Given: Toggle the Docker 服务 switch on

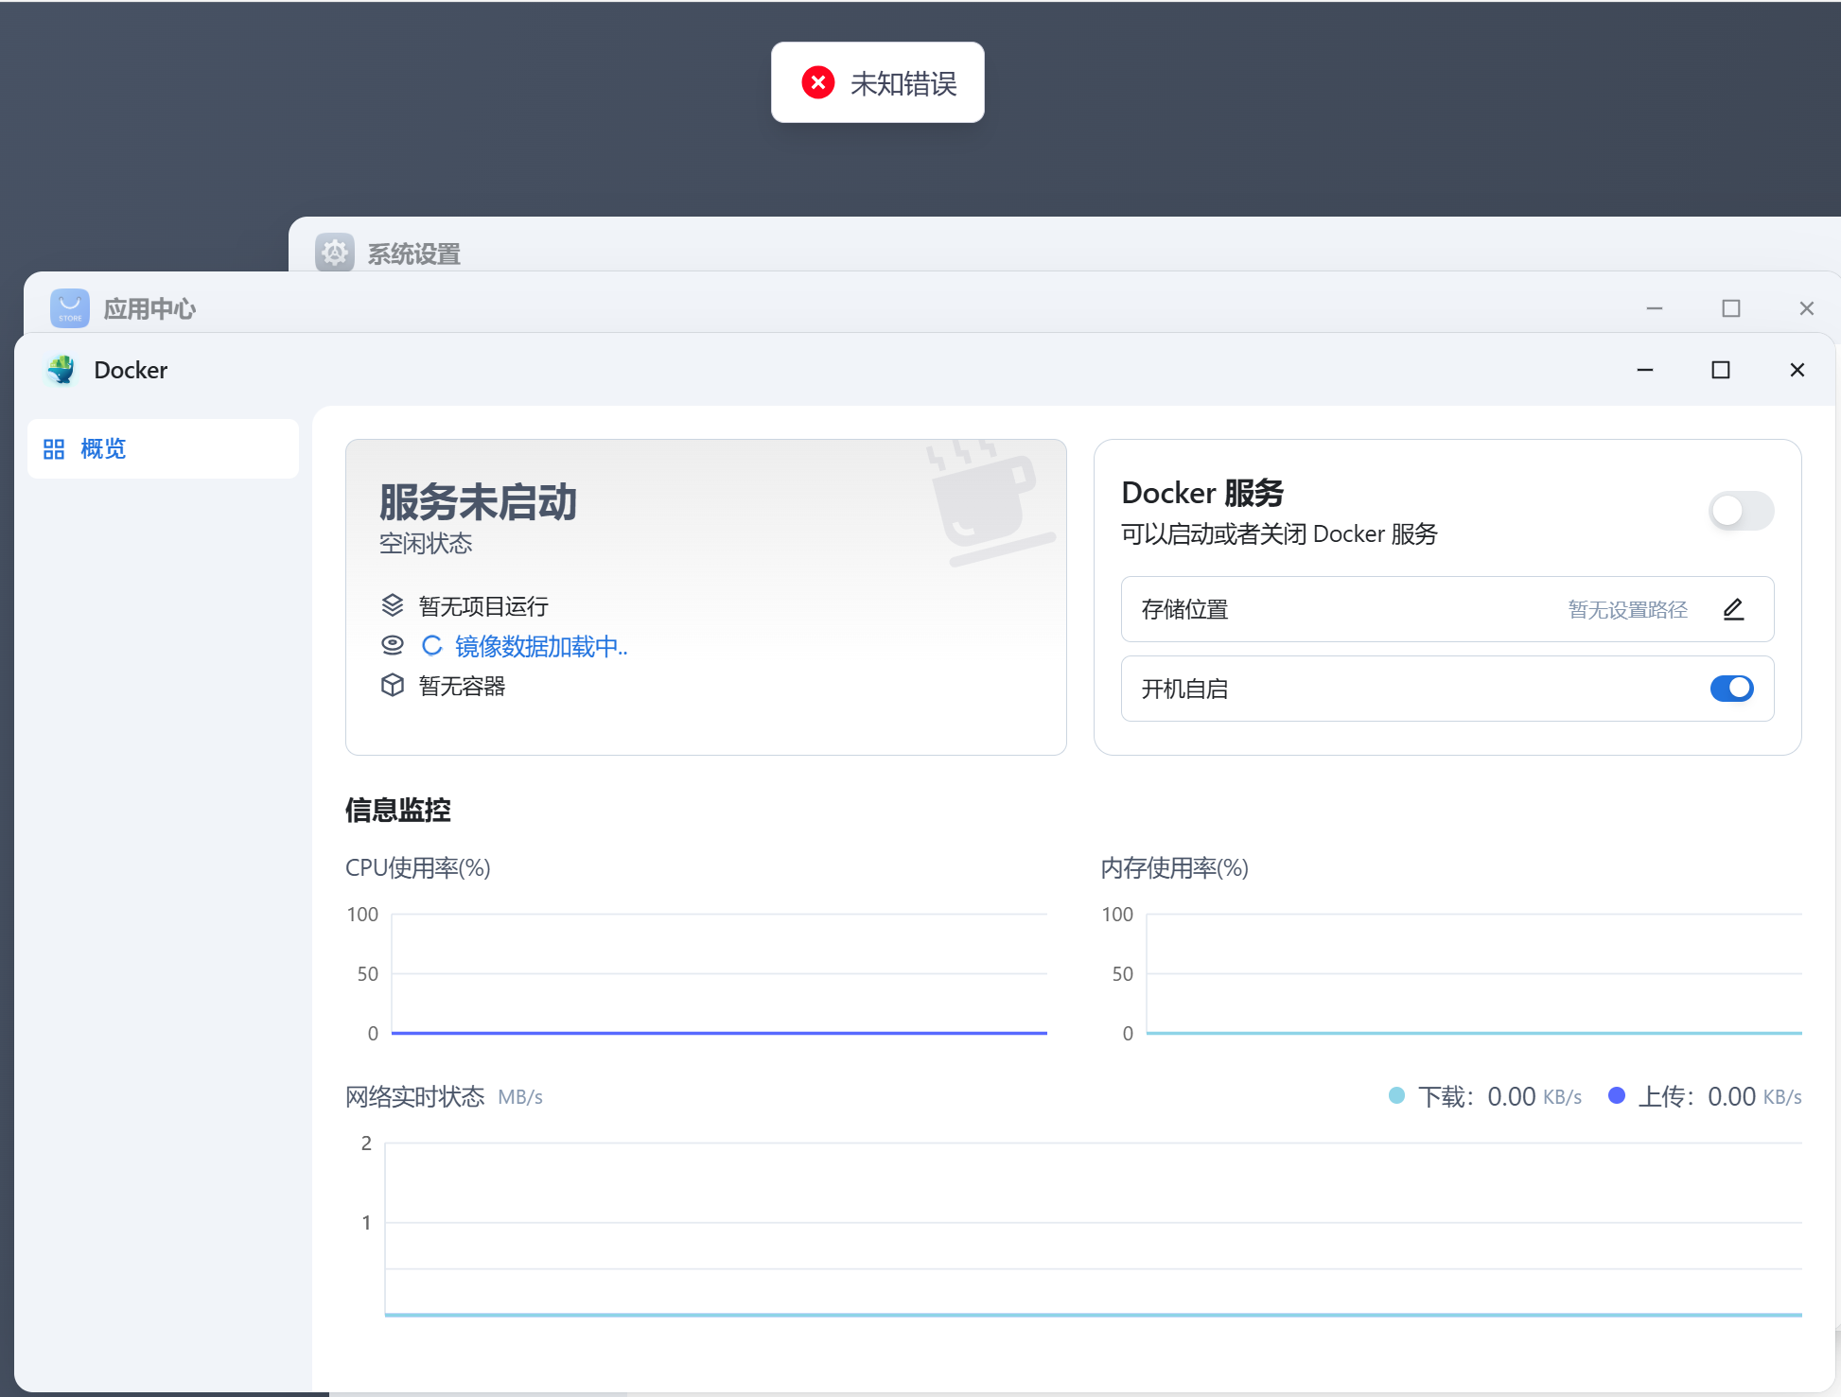Looking at the screenshot, I should pyautogui.click(x=1741, y=511).
